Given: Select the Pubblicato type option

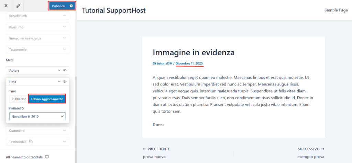Looking at the screenshot, I should point(19,99).
